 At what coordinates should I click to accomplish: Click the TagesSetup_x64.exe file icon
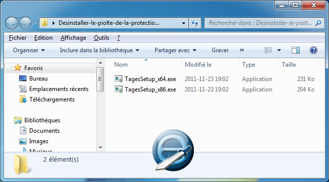coord(119,79)
